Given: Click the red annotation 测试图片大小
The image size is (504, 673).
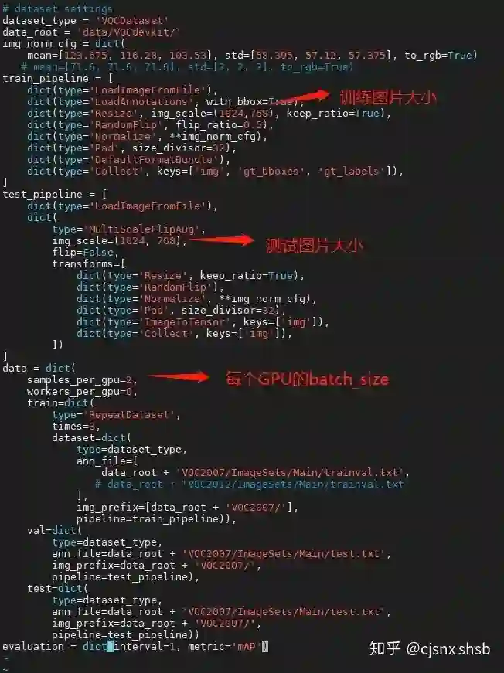Looking at the screenshot, I should click(x=315, y=246).
